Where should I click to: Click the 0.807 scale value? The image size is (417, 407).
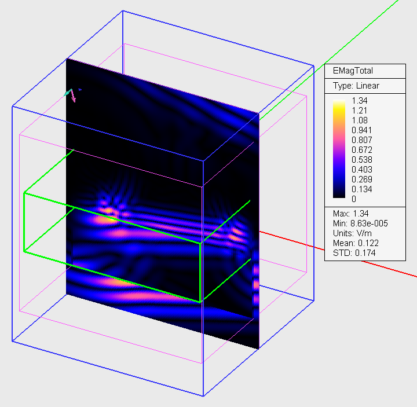(x=361, y=140)
